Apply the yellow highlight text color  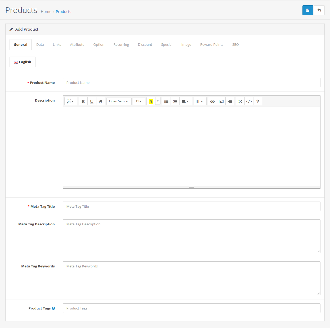151,101
